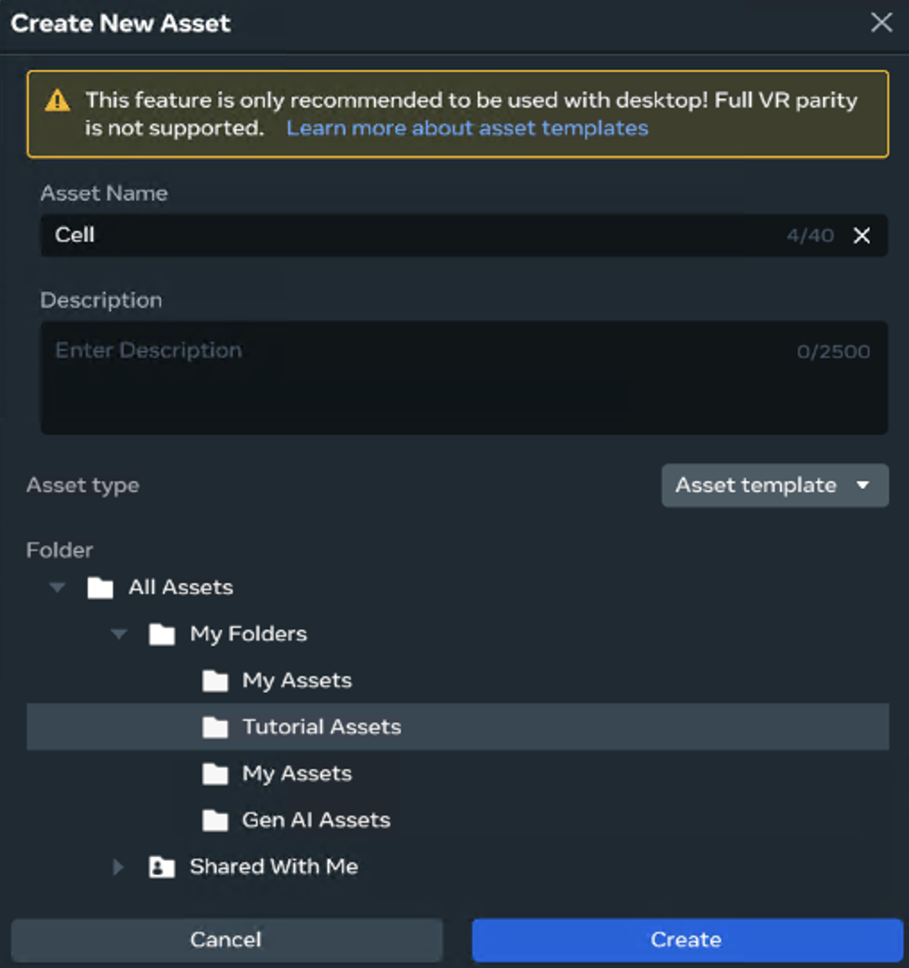Select the Tutorial Assets folder row
The width and height of the screenshot is (909, 968).
pos(321,727)
